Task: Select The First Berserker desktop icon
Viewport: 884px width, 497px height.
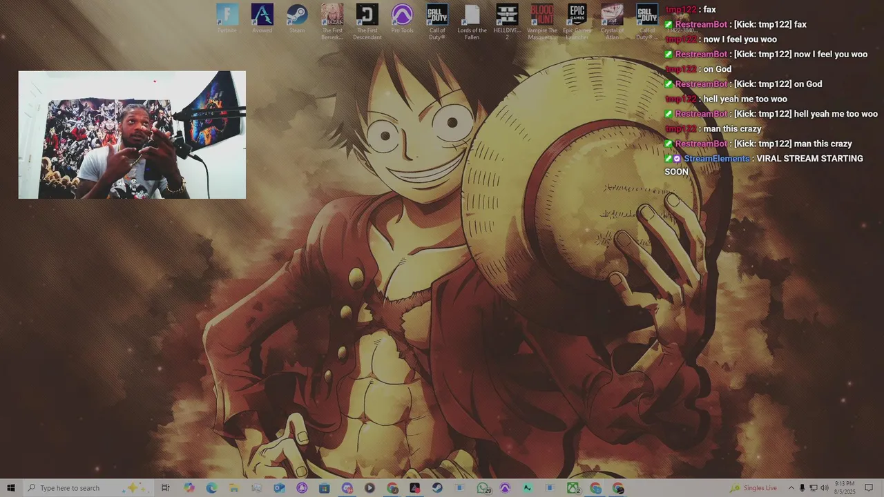Action: click(x=332, y=21)
